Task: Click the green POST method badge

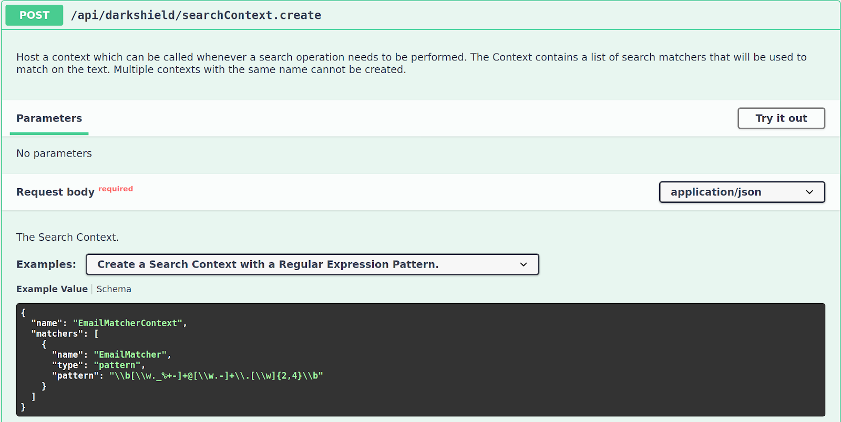Action: 34,15
